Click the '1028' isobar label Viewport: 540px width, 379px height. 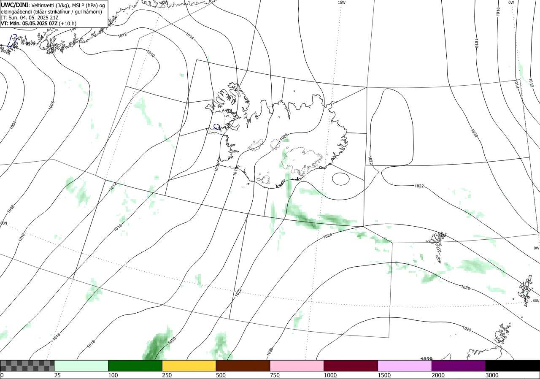point(467,328)
